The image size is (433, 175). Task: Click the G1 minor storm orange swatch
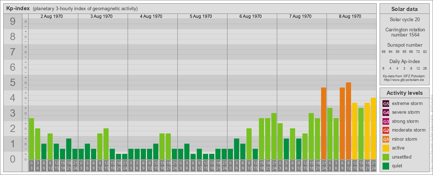coord(386,139)
